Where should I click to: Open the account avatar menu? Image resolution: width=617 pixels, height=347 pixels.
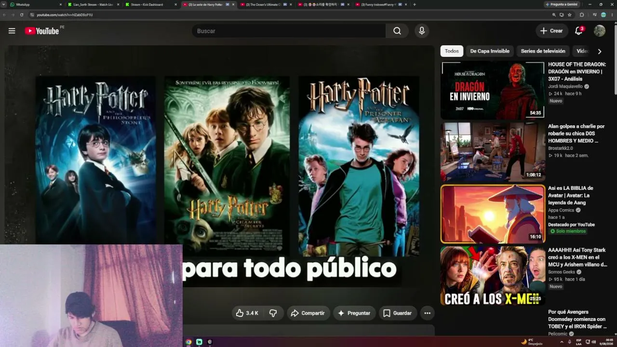click(x=600, y=31)
